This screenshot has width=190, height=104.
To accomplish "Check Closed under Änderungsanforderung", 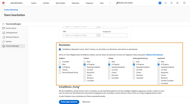I will tap(134, 73).
